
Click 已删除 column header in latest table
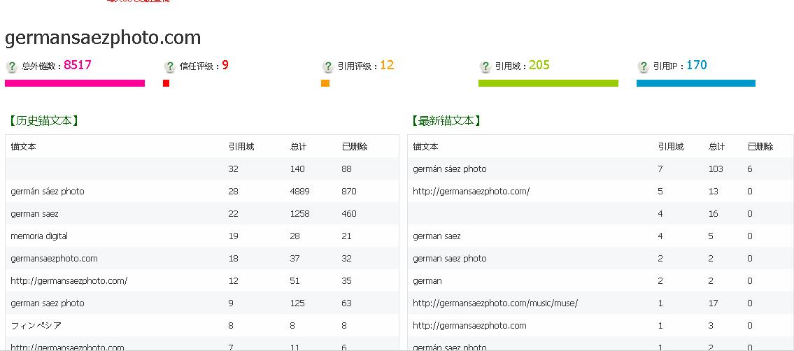(760, 147)
